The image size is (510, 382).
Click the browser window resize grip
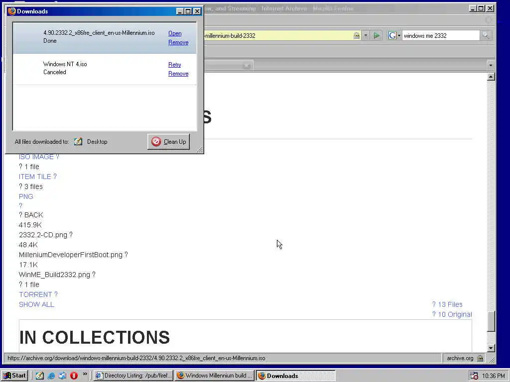point(492,360)
